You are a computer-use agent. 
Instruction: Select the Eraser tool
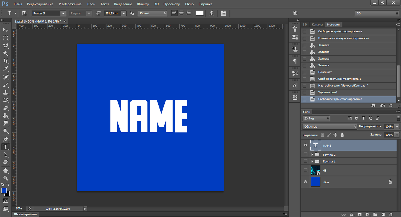(x=6, y=108)
